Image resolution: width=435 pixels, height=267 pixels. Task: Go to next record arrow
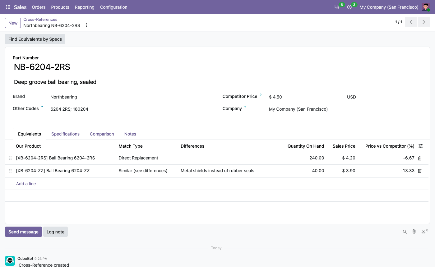[423, 22]
